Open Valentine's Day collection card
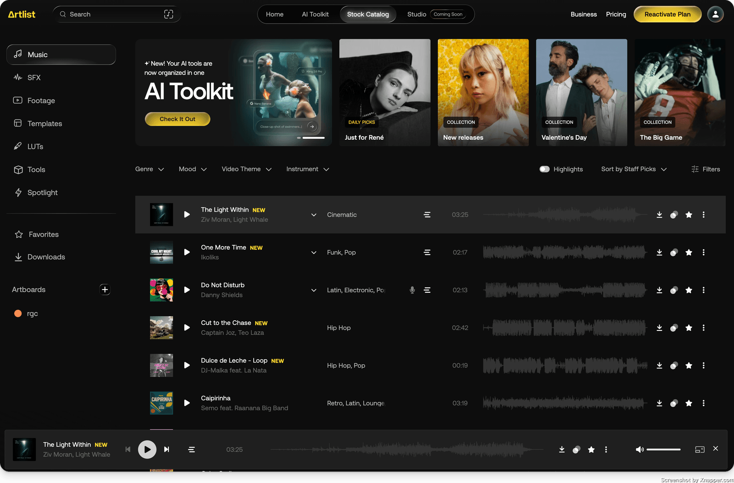This screenshot has width=734, height=483. (581, 93)
